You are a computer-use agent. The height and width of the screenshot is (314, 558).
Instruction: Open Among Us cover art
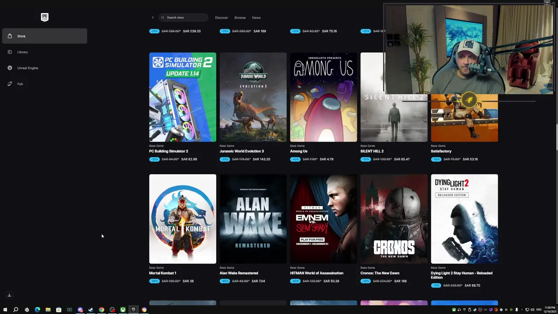[323, 97]
